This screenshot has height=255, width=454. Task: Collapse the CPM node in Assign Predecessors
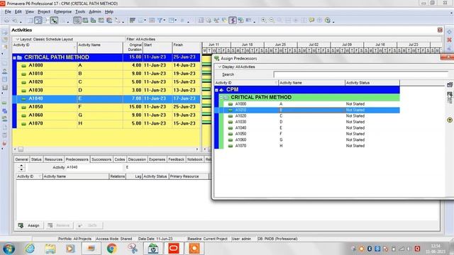(216, 90)
